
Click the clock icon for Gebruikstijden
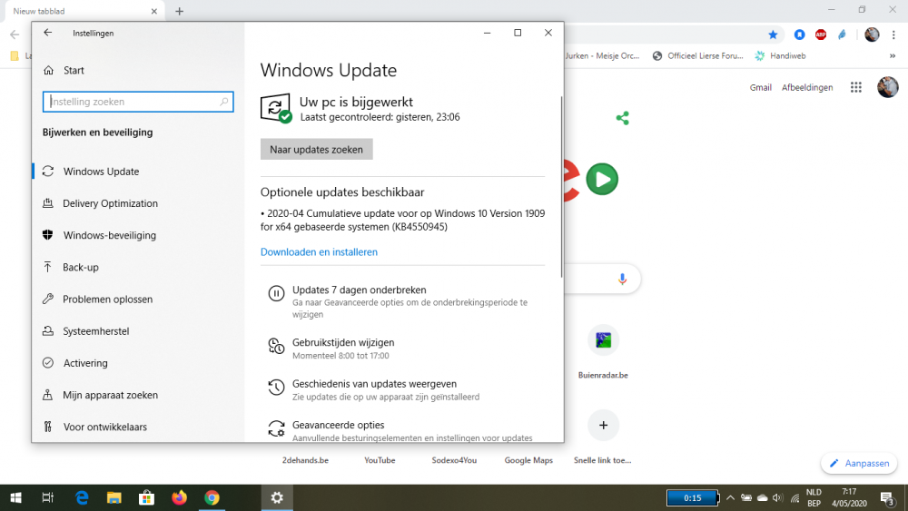(276, 346)
